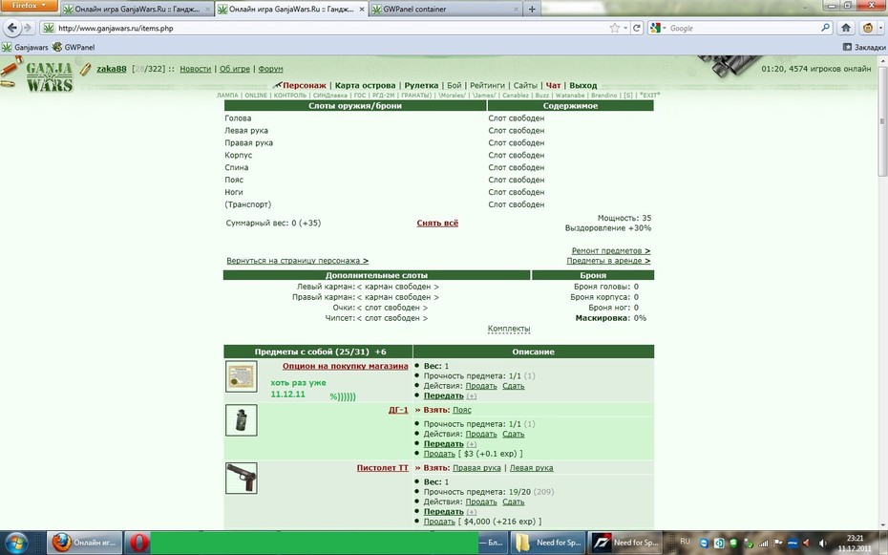
Task: Switch to Firefox taskbar button
Action: pyautogui.click(x=84, y=543)
